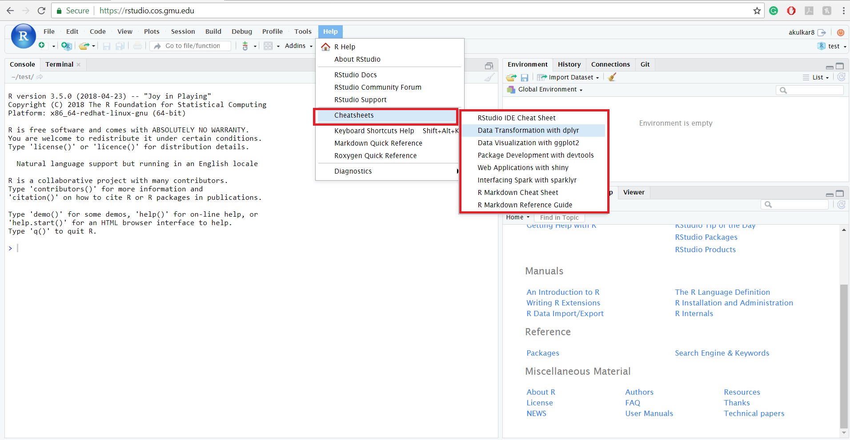
Task: Close the Terminal tab with its x
Action: [x=79, y=65]
